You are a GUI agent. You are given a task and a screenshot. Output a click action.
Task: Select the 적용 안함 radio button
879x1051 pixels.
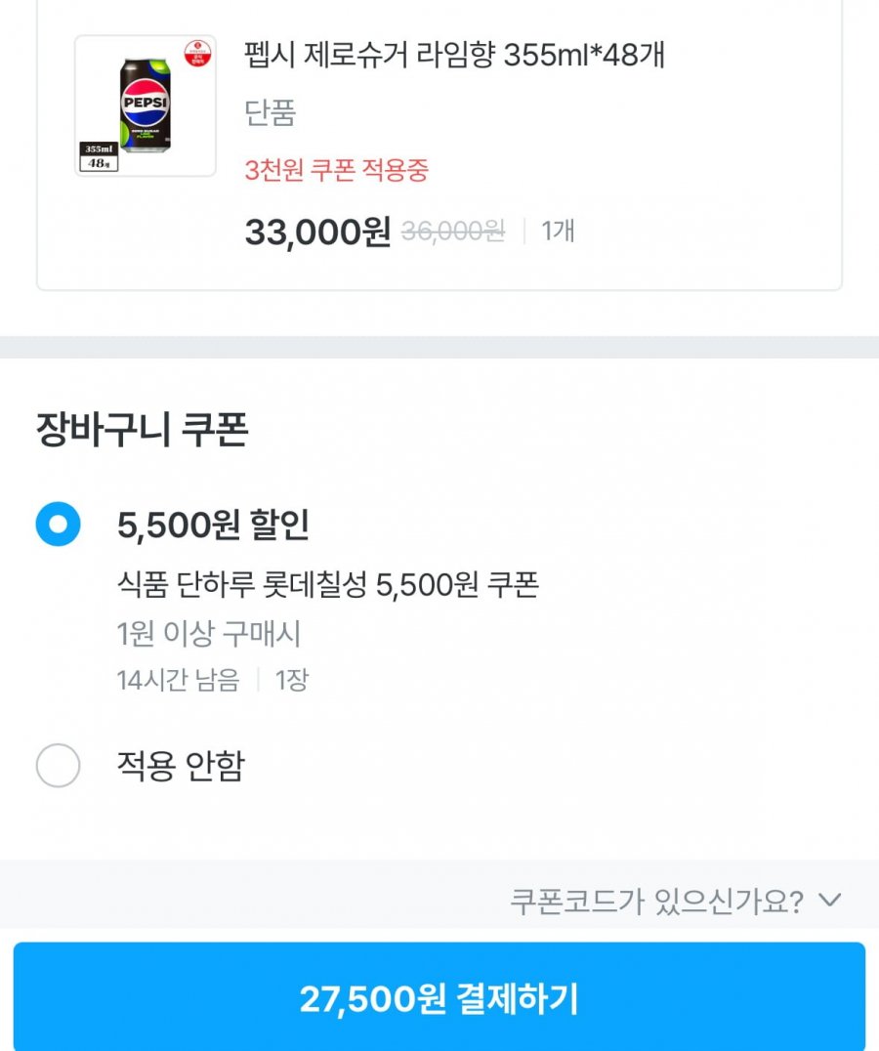tap(58, 766)
